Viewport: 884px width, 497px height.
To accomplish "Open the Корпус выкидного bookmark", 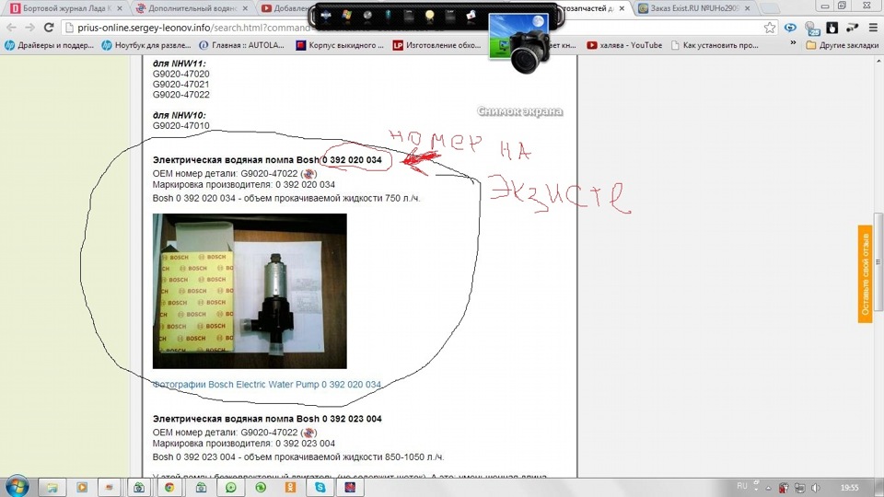I will click(x=340, y=45).
